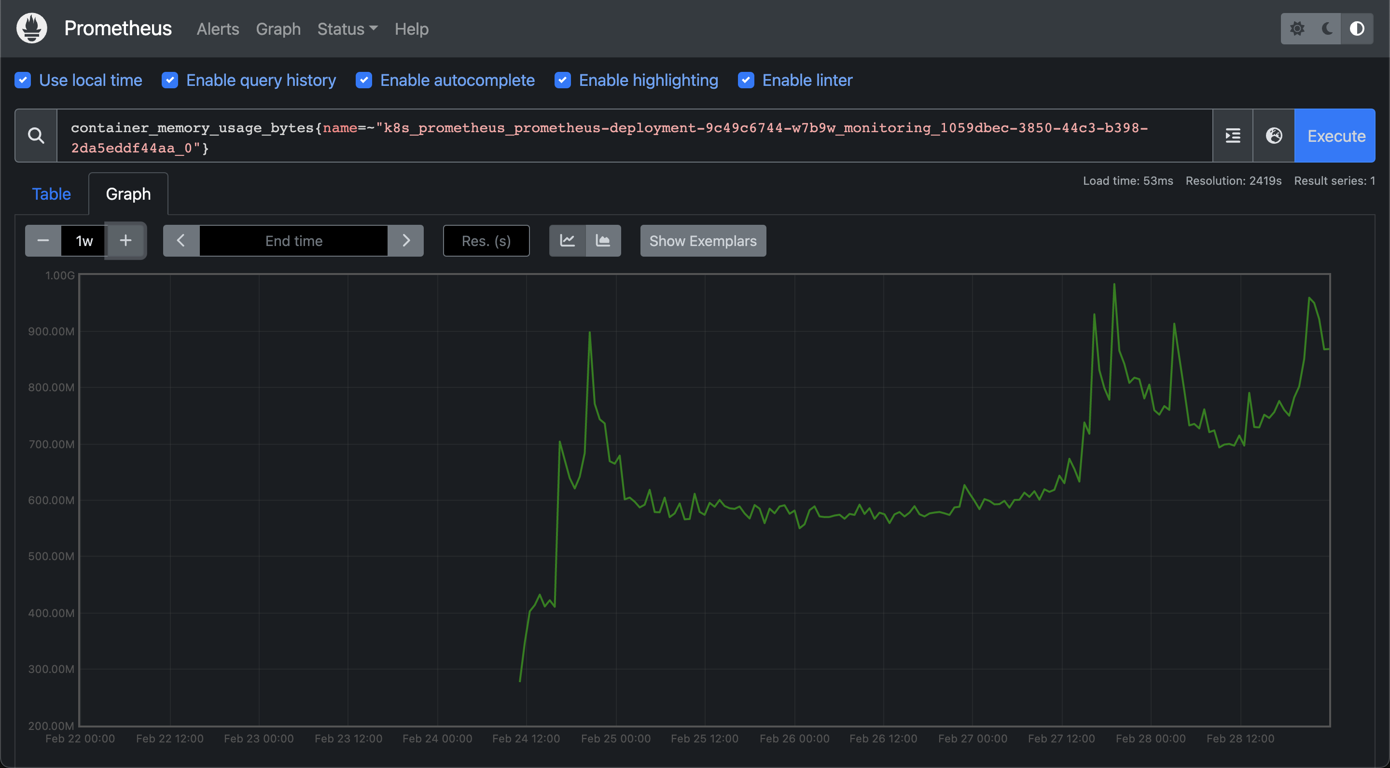Viewport: 1390px width, 768px height.
Task: Uncheck Enable query history
Action: tap(169, 80)
